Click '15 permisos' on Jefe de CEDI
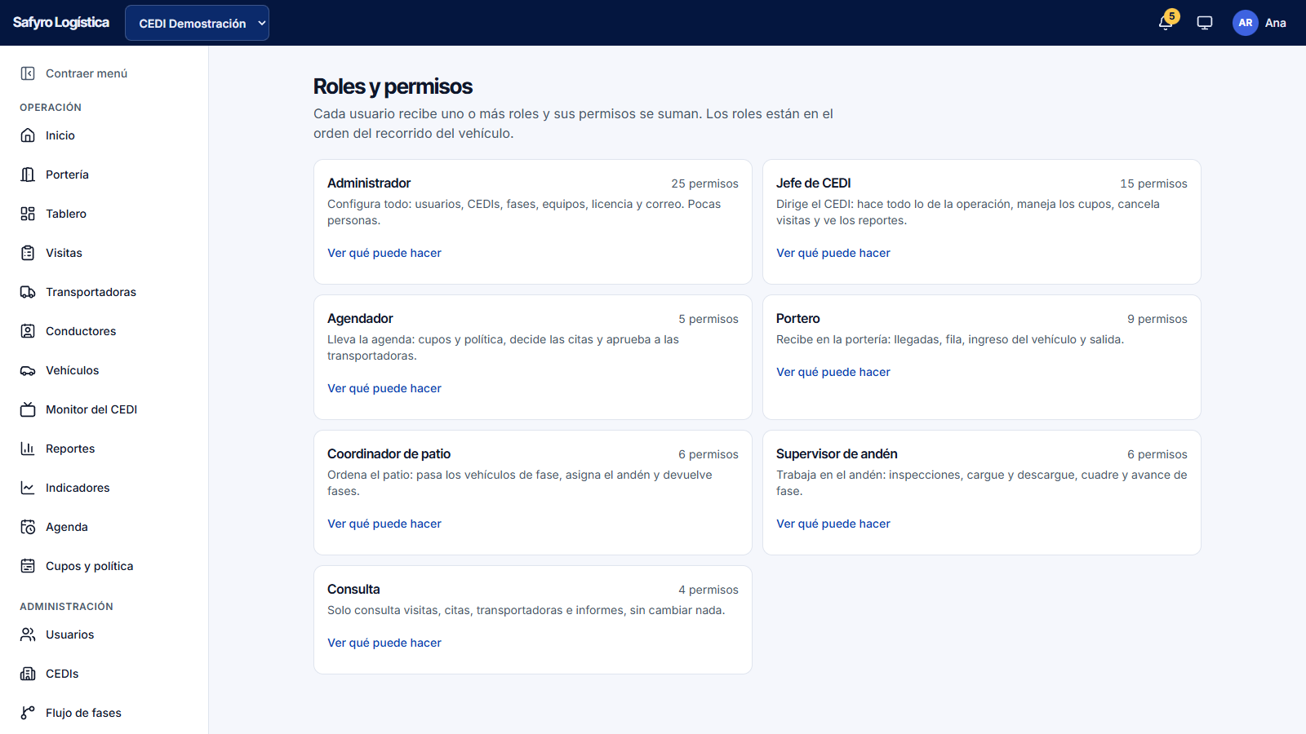This screenshot has width=1306, height=734. point(1153,183)
